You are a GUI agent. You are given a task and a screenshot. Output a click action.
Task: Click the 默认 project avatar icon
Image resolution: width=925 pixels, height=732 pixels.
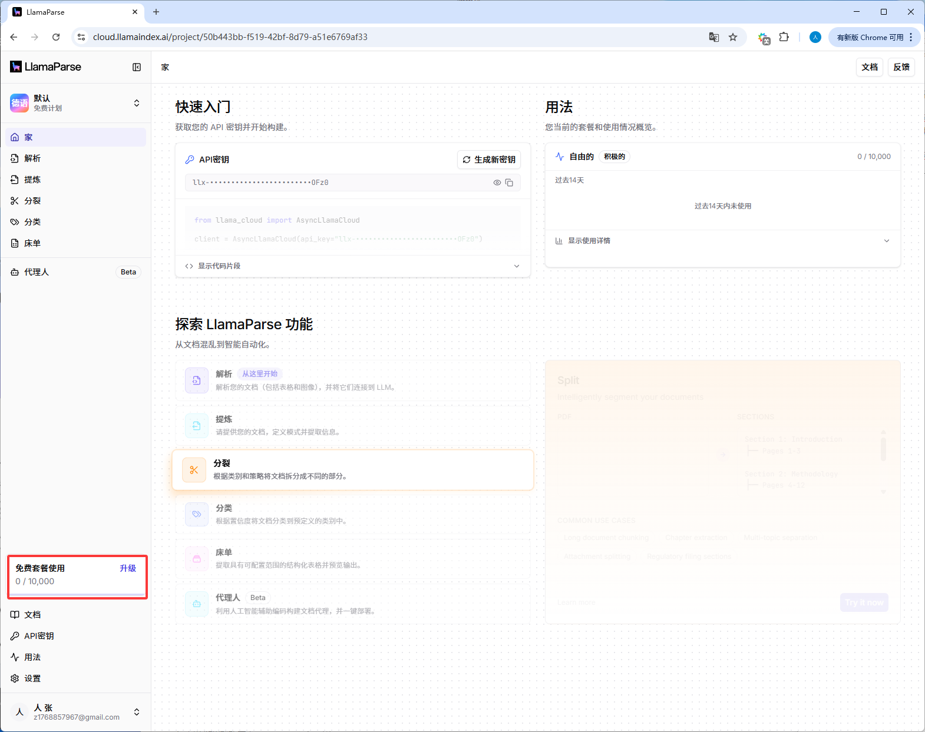(x=19, y=103)
